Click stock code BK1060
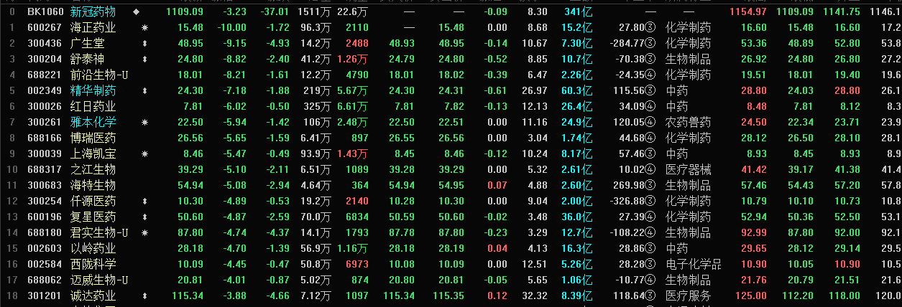The width and height of the screenshot is (902, 307). click(45, 12)
